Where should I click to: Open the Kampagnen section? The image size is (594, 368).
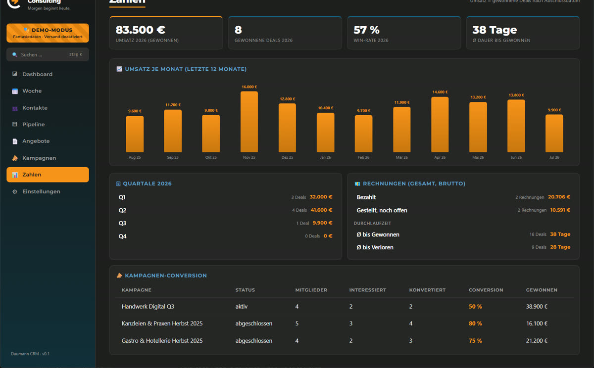pyautogui.click(x=48, y=158)
